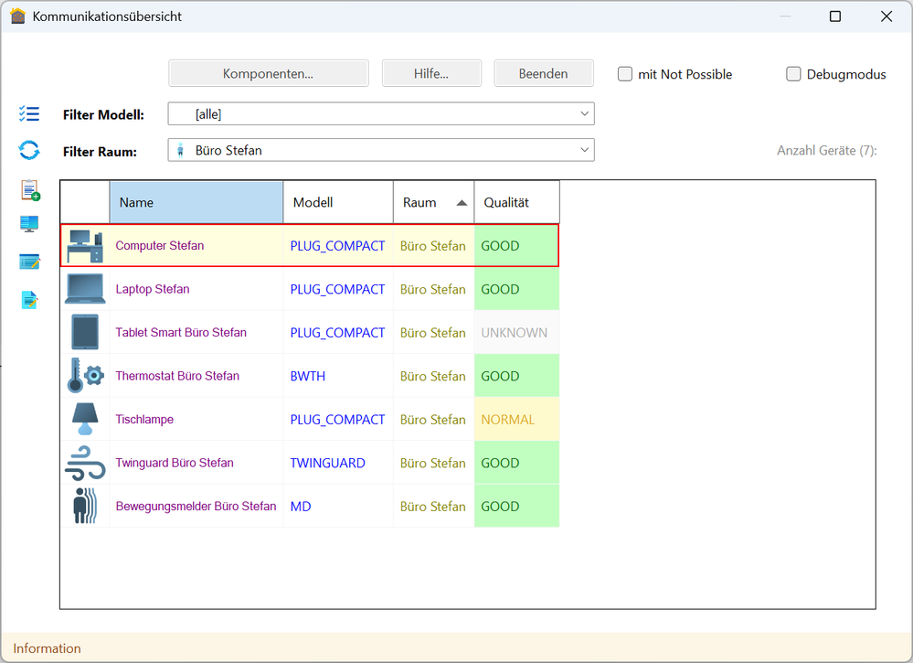The height and width of the screenshot is (663, 913).
Task: Expand the Filter Raum dropdown
Action: [x=381, y=150]
